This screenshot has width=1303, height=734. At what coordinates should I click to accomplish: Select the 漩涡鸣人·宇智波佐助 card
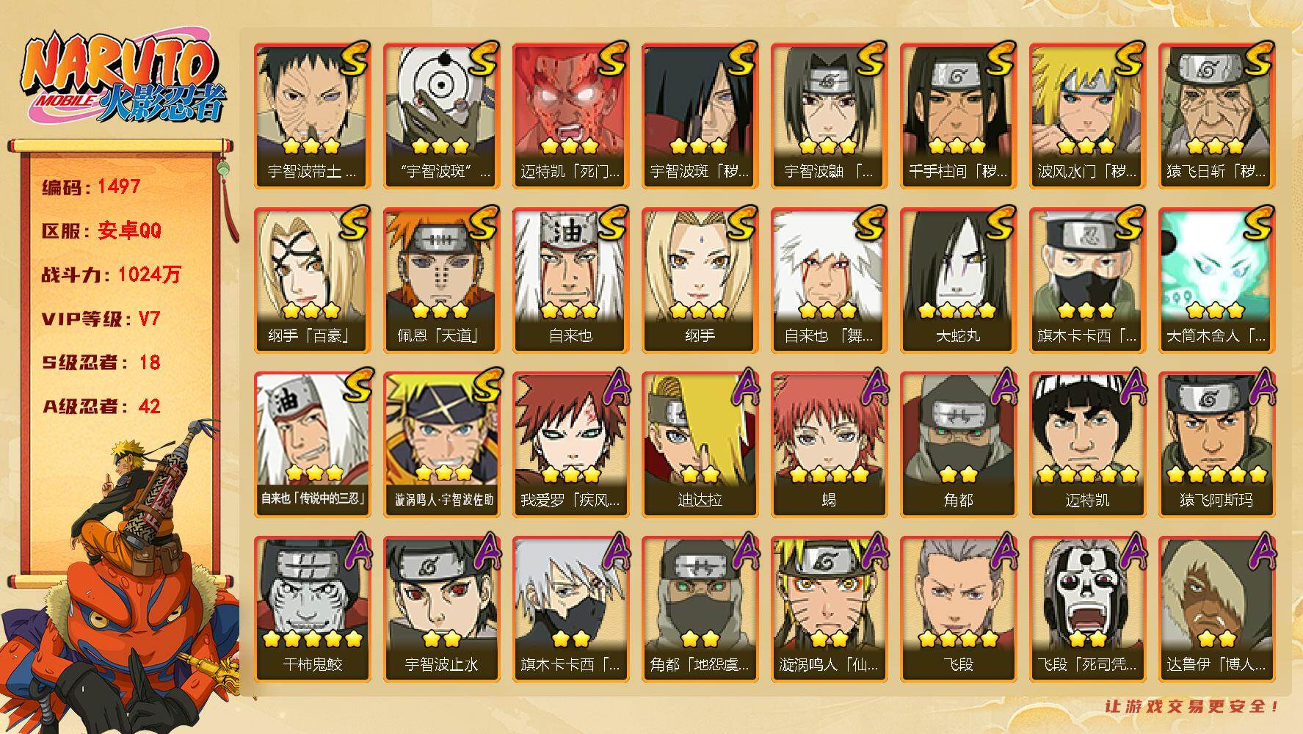[441, 445]
